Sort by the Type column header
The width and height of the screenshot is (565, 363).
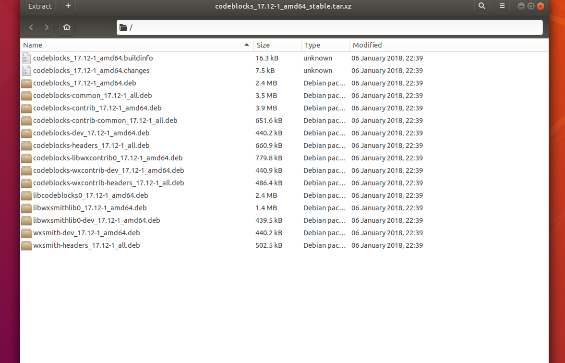click(325, 45)
